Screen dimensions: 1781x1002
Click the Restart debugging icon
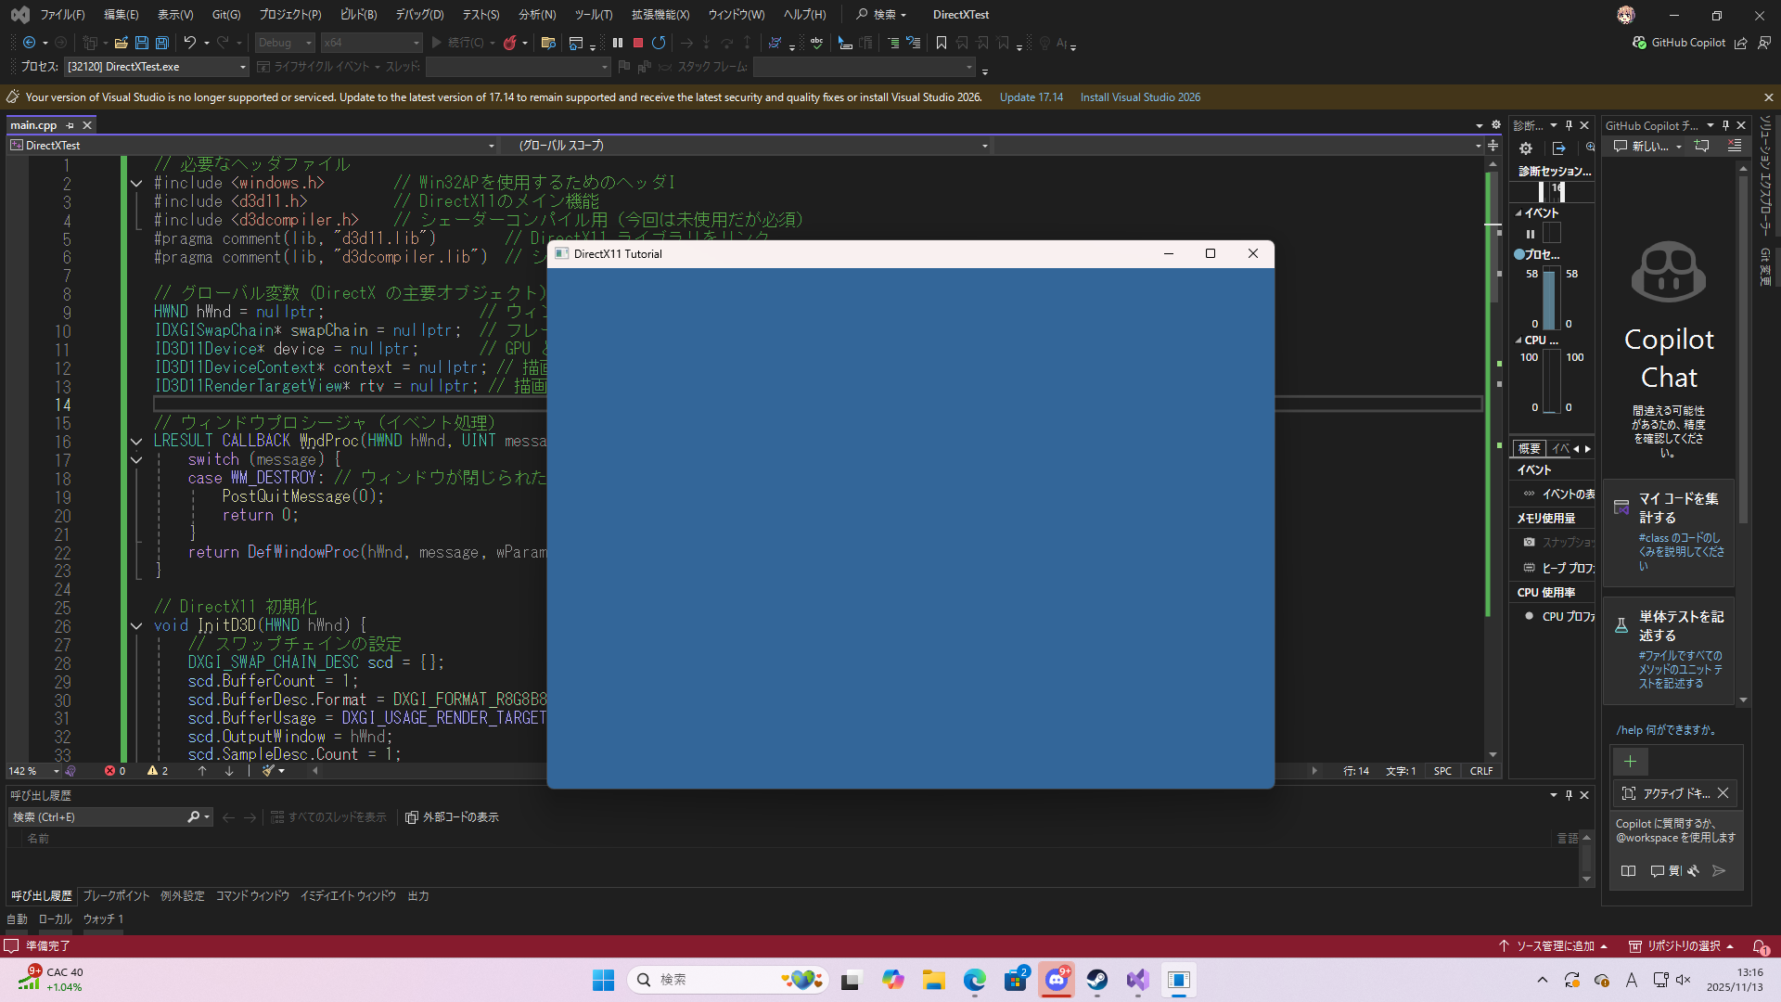point(659,43)
